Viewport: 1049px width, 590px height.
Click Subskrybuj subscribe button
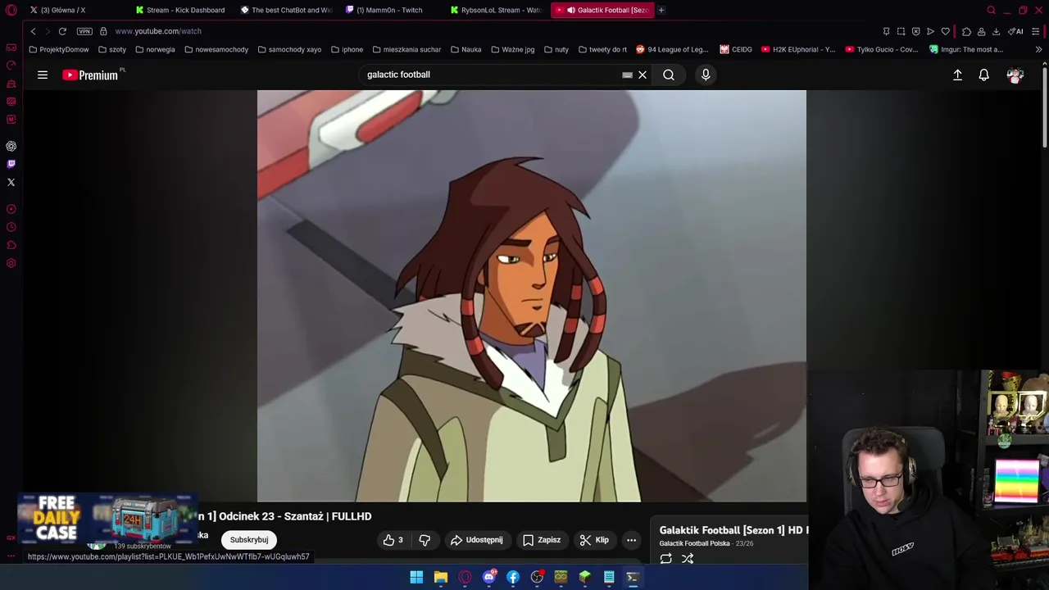point(249,540)
